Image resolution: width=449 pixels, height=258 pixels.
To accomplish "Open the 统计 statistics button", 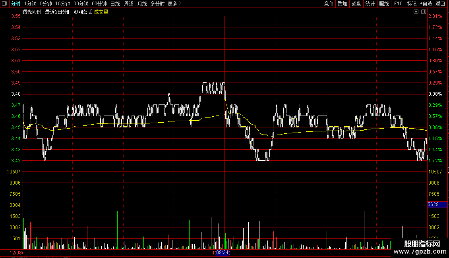I will pyautogui.click(x=370, y=4).
